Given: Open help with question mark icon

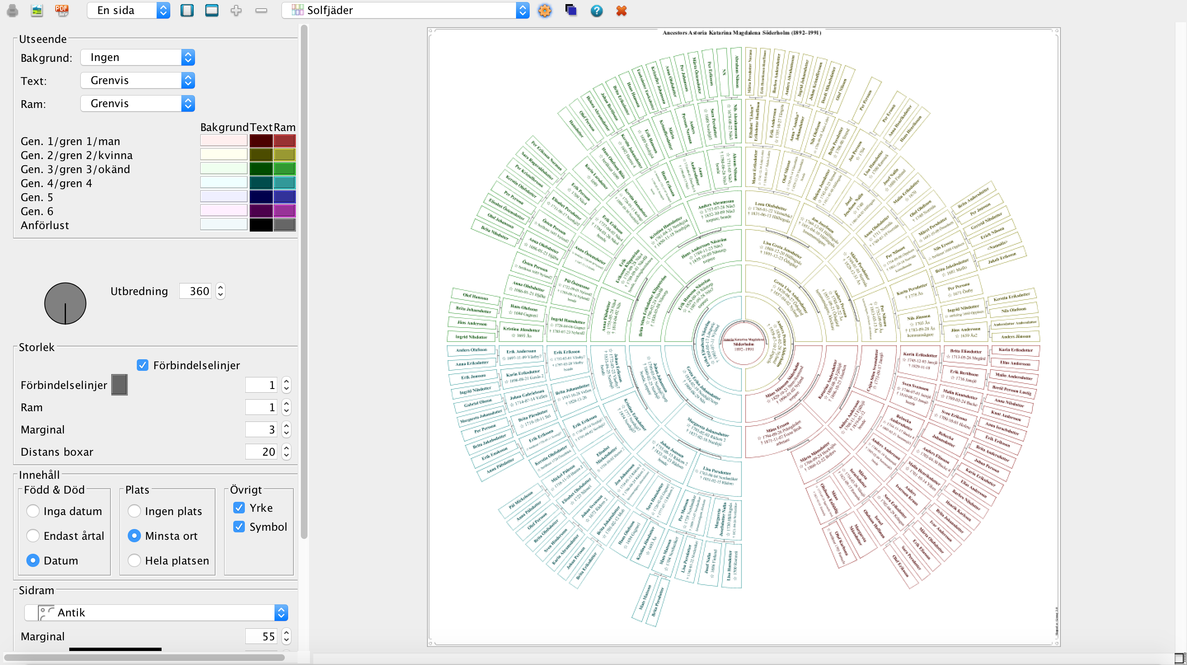Looking at the screenshot, I should (596, 10).
